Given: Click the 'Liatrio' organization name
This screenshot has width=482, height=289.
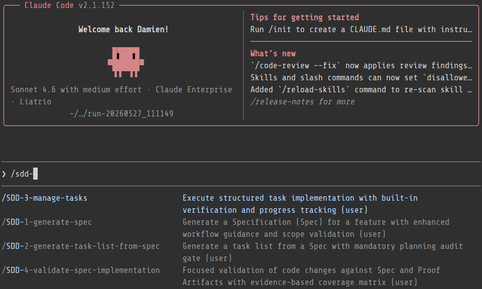Looking at the screenshot, I should click(35, 101).
